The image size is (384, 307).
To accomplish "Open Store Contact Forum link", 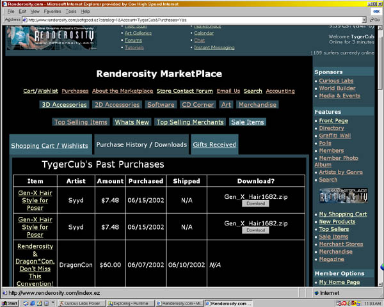I will point(184,91).
